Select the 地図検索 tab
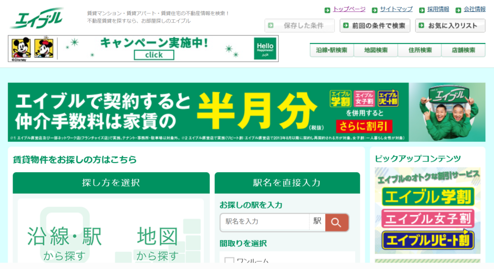The height and width of the screenshot is (269, 494). tap(376, 50)
